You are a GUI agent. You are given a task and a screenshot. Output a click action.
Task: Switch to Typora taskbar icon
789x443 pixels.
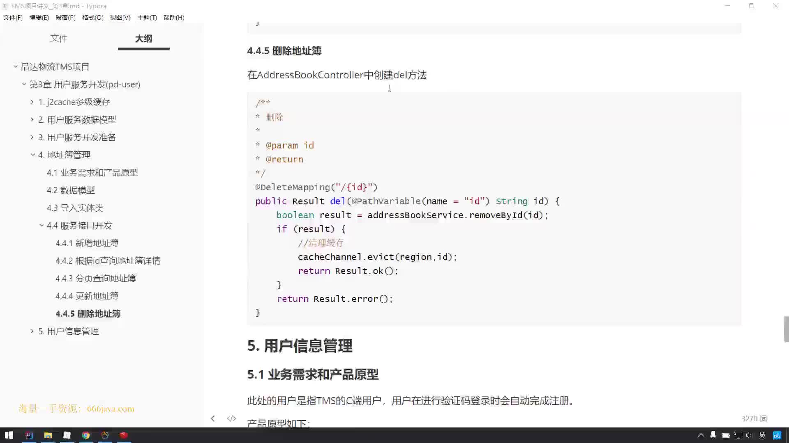pyautogui.click(x=67, y=435)
